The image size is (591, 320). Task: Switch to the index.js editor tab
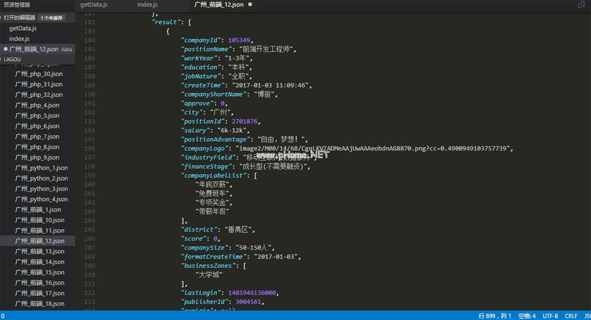(x=147, y=5)
